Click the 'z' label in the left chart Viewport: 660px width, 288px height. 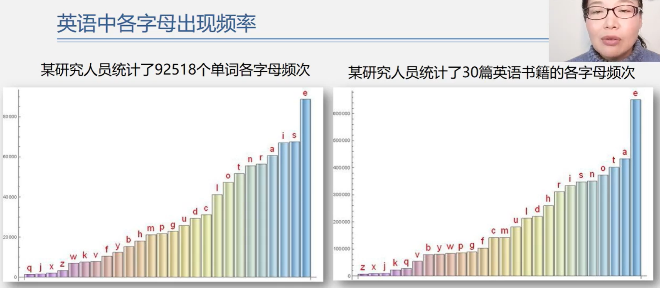(x=62, y=263)
